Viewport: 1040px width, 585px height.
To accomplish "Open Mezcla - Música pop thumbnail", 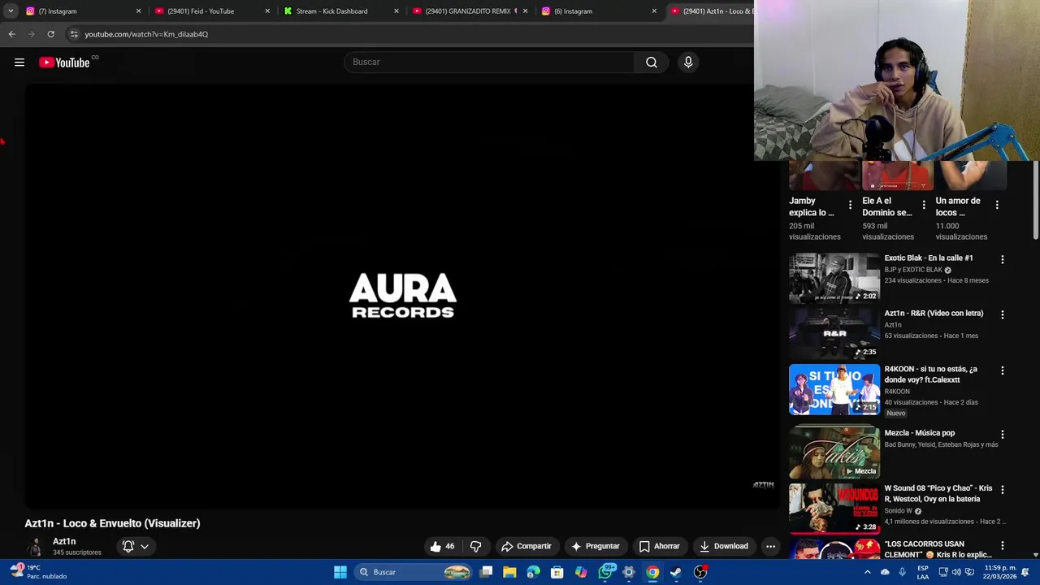I will [x=834, y=453].
